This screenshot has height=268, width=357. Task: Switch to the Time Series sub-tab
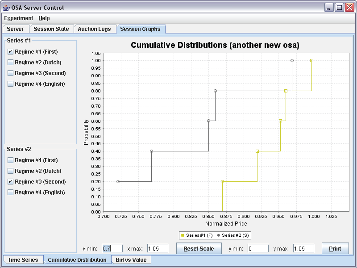pyautogui.click(x=23, y=260)
